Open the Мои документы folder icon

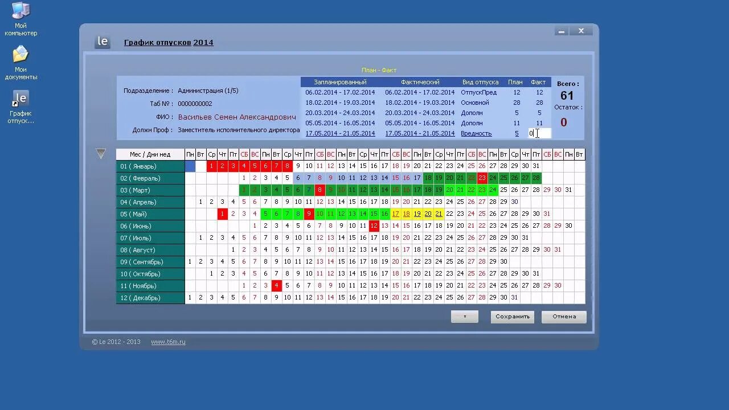point(21,63)
